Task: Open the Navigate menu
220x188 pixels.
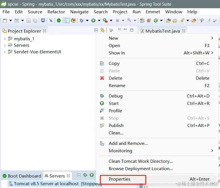Action: pos(79,12)
